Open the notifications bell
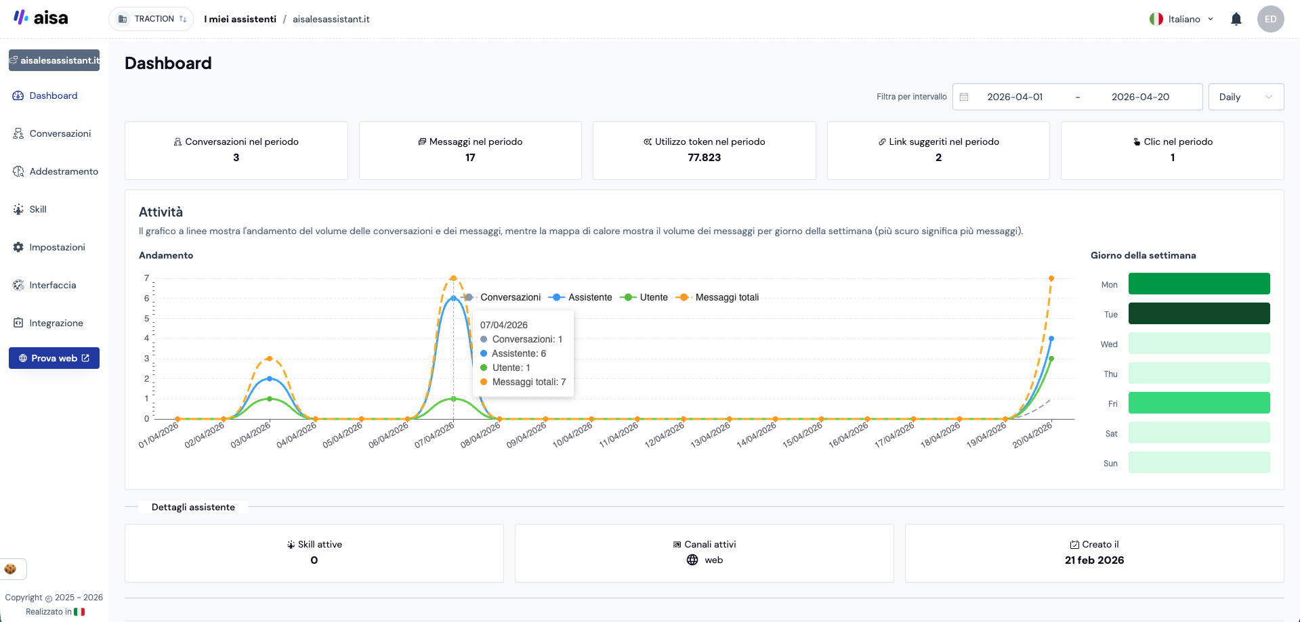1300x622 pixels. [1236, 19]
